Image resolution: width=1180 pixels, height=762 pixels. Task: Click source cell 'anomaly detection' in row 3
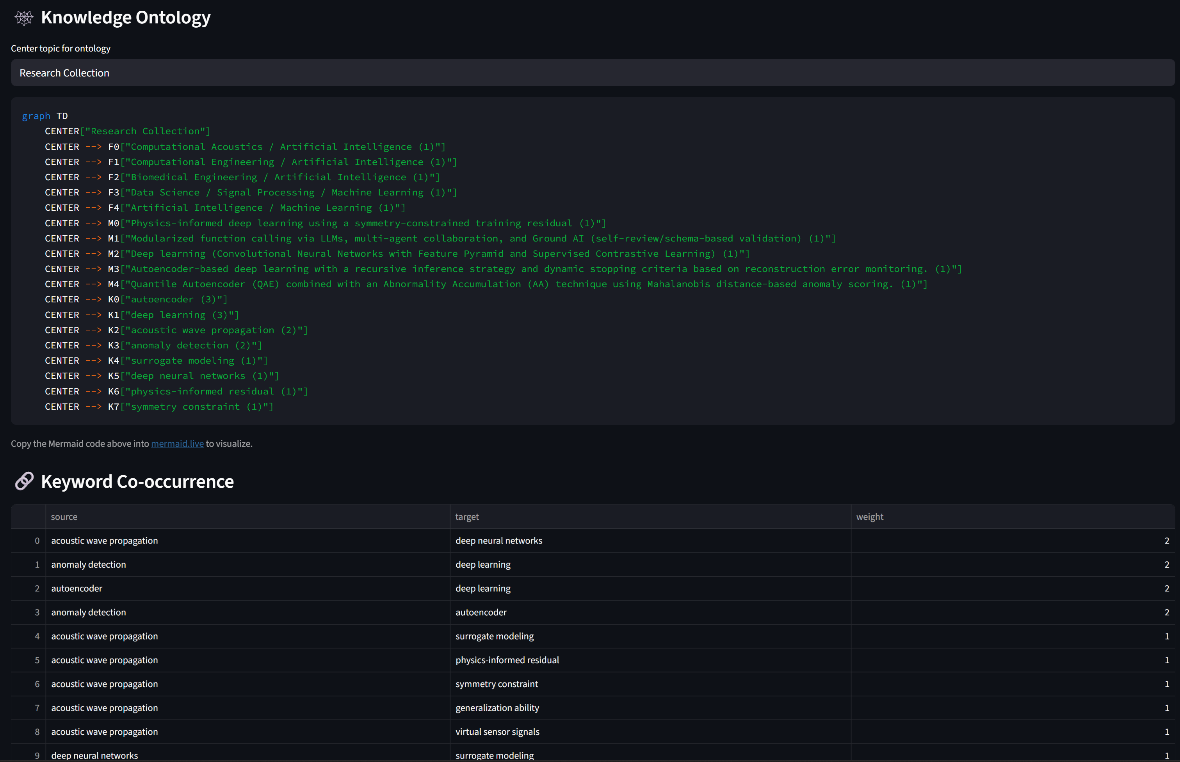[x=247, y=613]
